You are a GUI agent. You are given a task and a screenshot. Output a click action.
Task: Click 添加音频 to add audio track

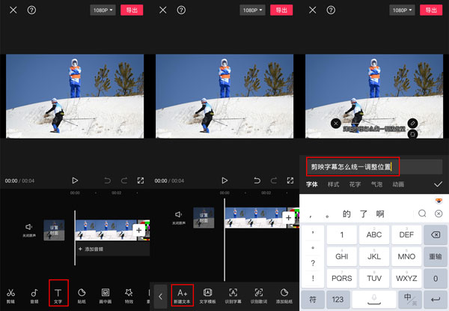94,248
